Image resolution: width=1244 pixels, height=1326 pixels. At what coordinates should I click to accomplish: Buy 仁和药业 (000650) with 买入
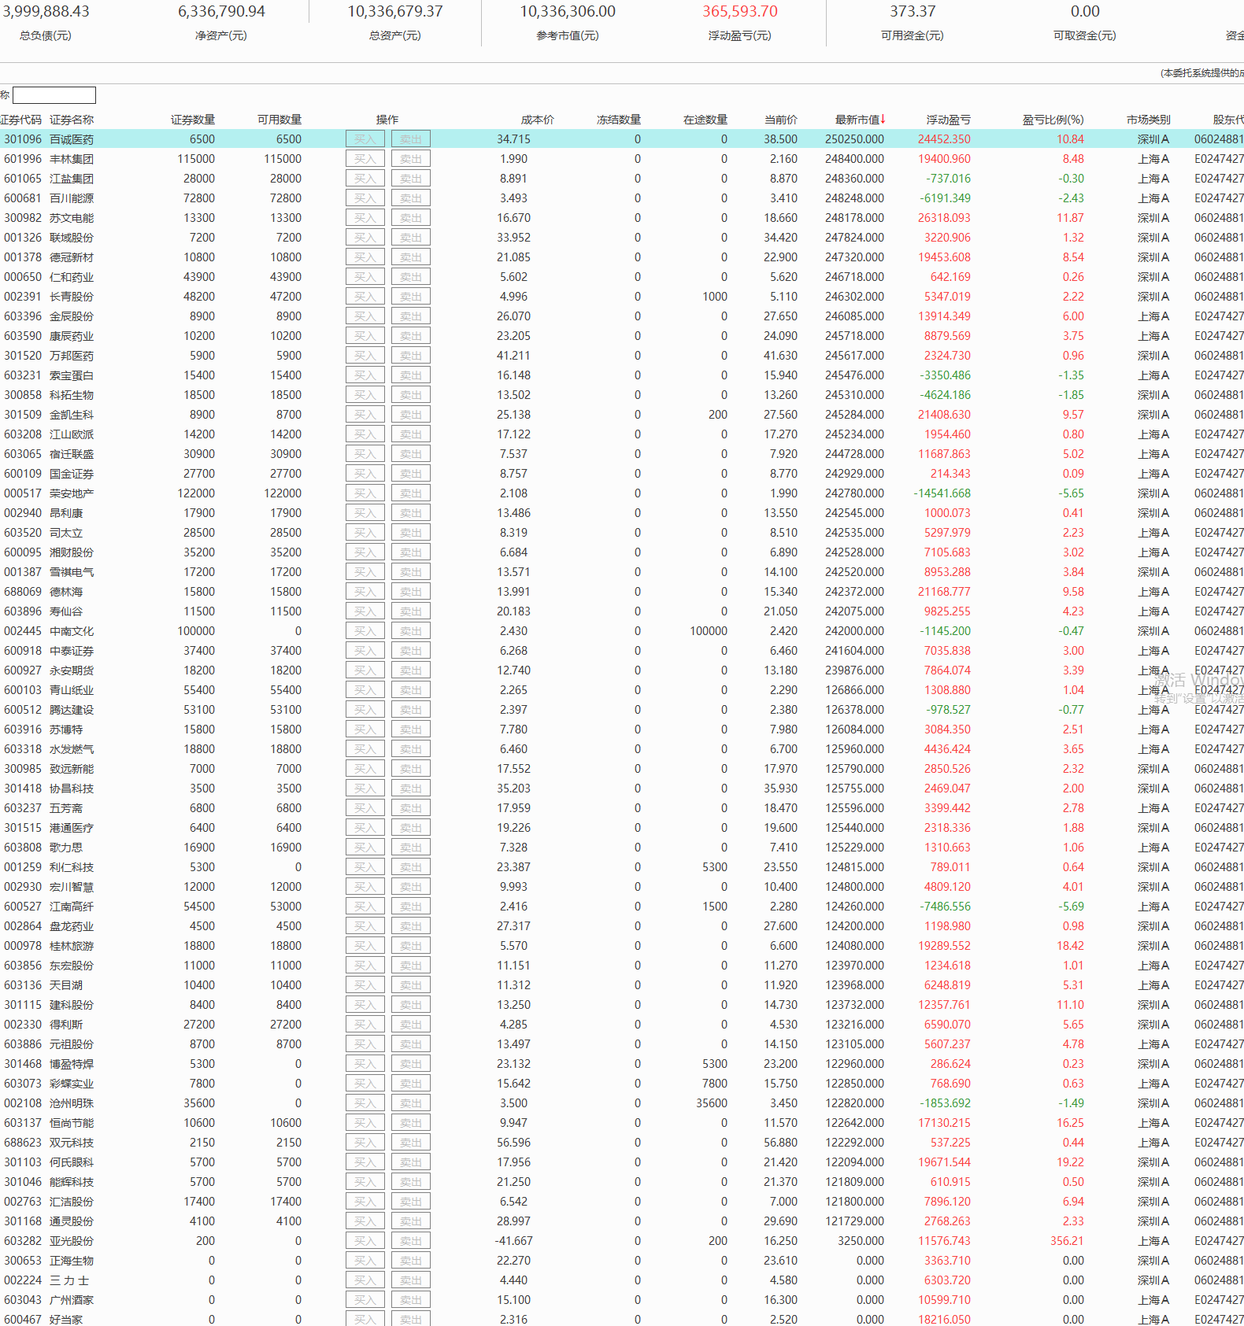[x=365, y=277]
